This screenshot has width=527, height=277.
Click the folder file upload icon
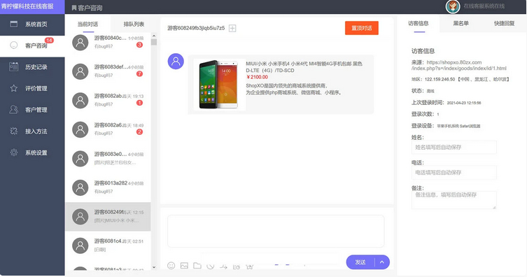(197, 266)
